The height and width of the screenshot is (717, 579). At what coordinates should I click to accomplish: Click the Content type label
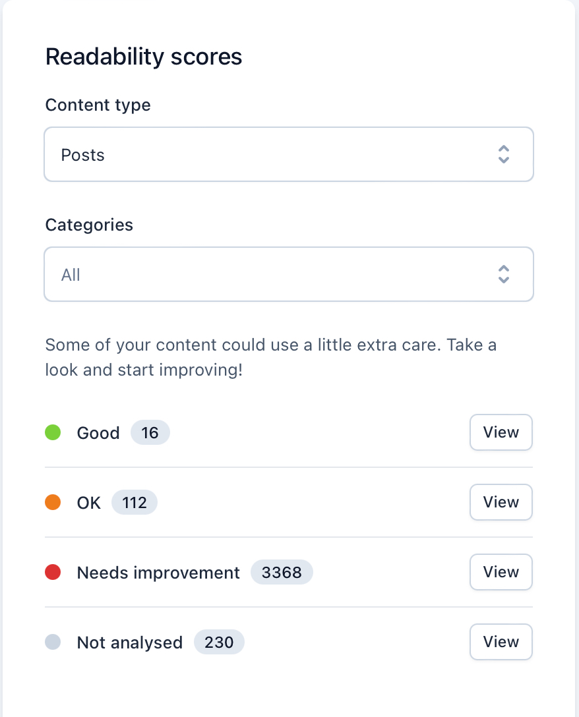pyautogui.click(x=98, y=105)
